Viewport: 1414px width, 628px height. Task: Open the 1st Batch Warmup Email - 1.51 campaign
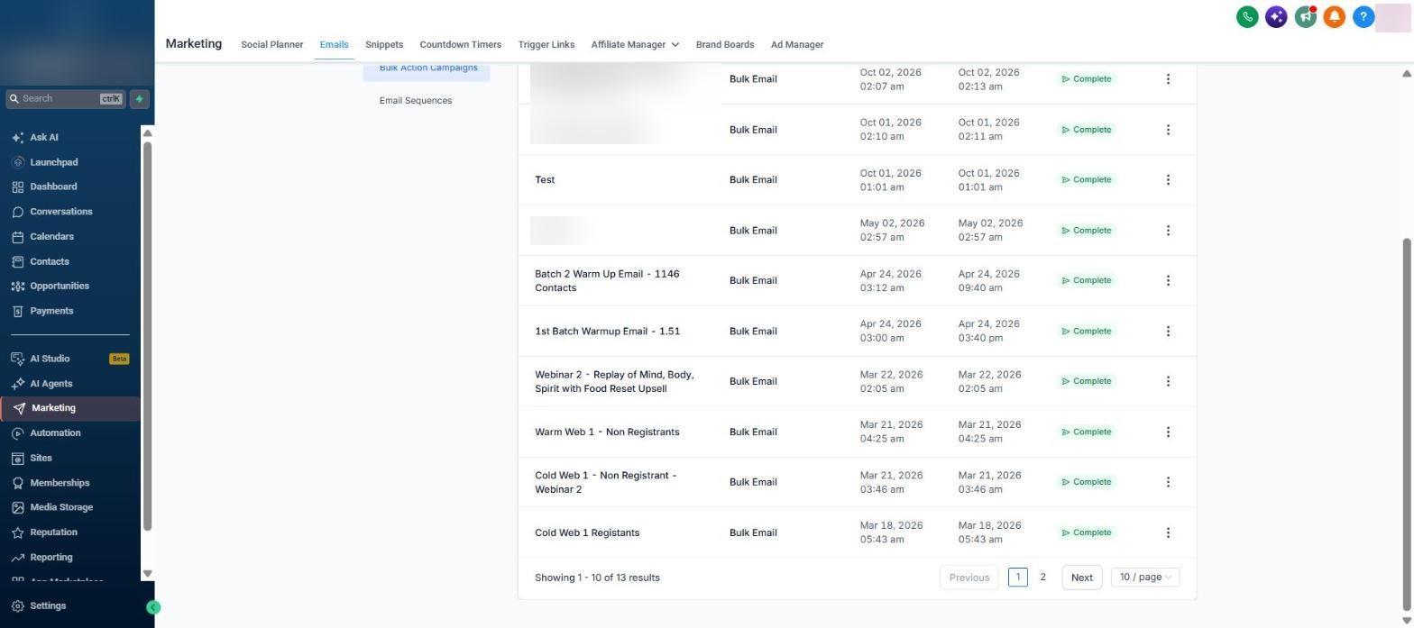(607, 332)
